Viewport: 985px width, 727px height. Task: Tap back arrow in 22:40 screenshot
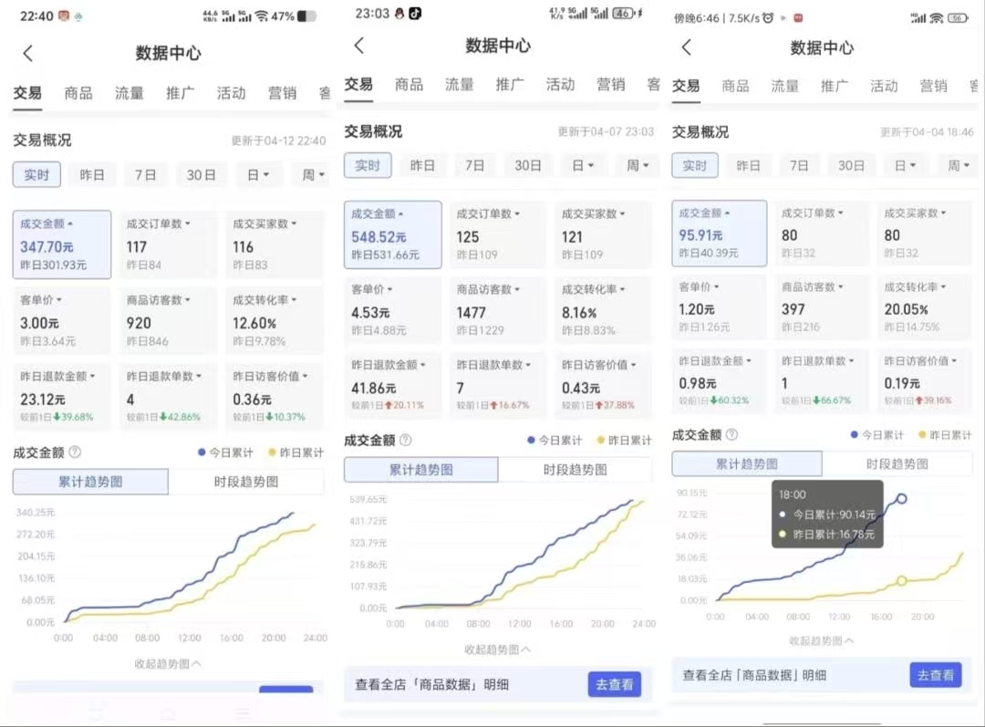point(27,54)
